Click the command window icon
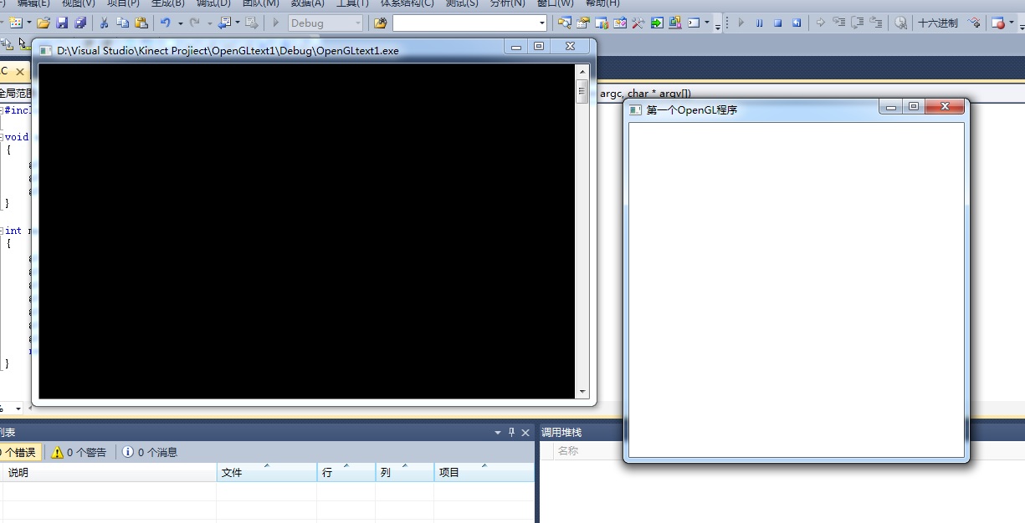Screen dimensions: 1025x523 pyautogui.click(x=694, y=23)
